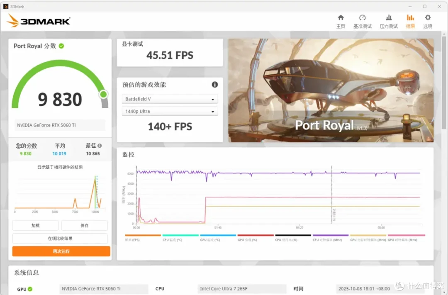
Task: Click the vertical scrollbar on right edge
Action: click(x=444, y=83)
